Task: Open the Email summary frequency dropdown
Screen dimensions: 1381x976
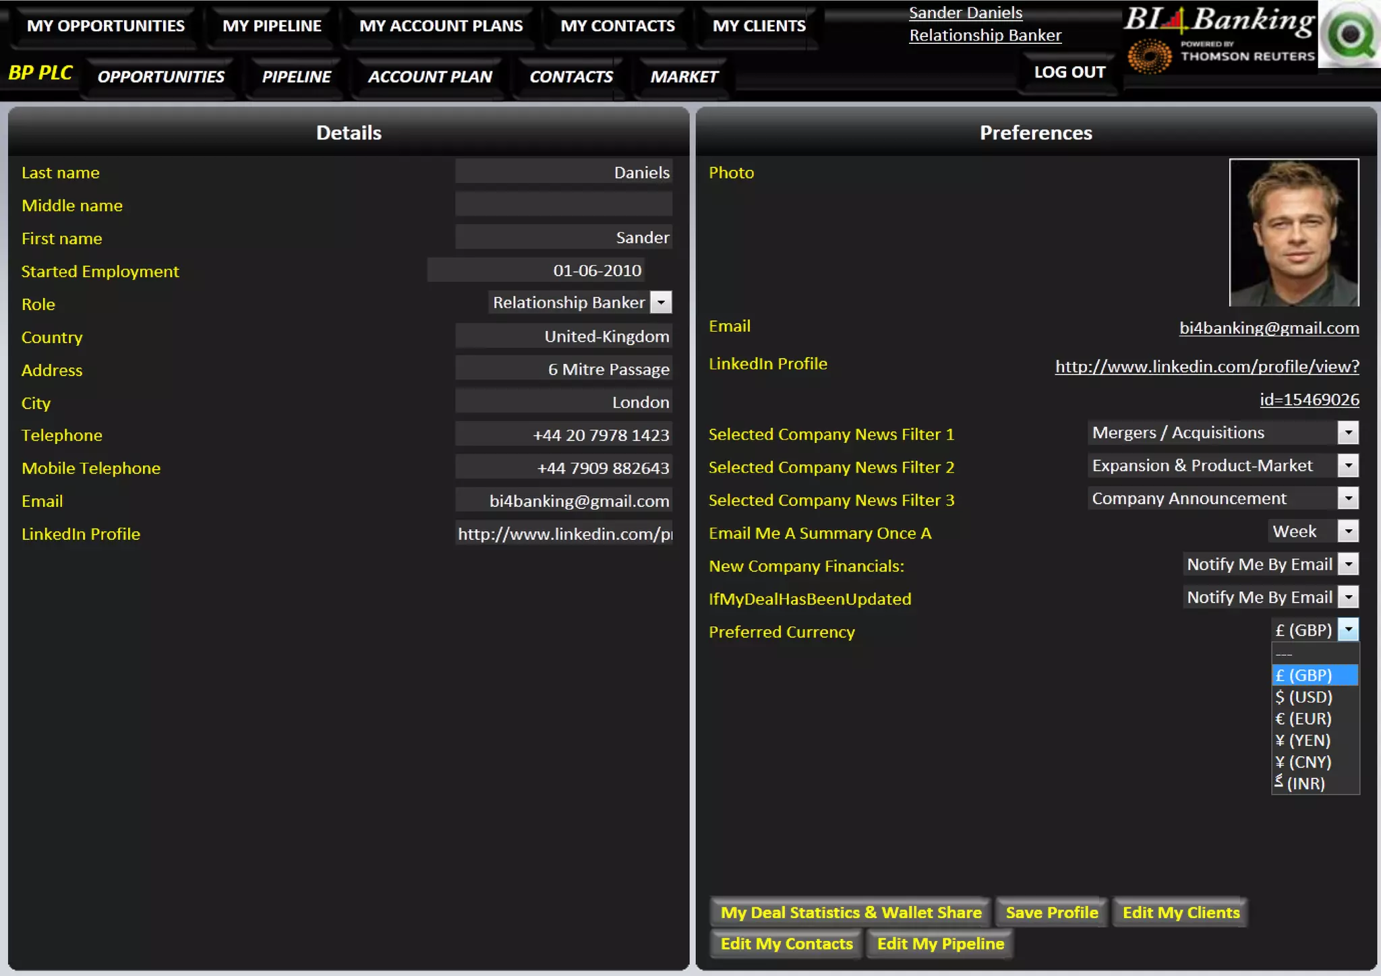Action: point(1347,532)
